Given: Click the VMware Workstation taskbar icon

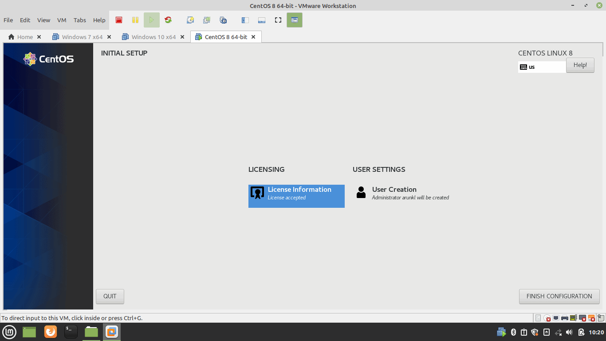Looking at the screenshot, I should [112, 332].
